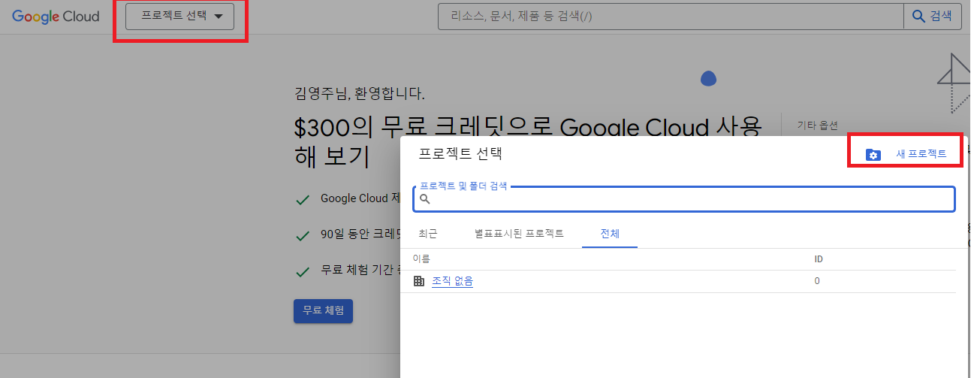The width and height of the screenshot is (971, 378).
Task: Click the 검색 button with magnifier
Action: (932, 16)
